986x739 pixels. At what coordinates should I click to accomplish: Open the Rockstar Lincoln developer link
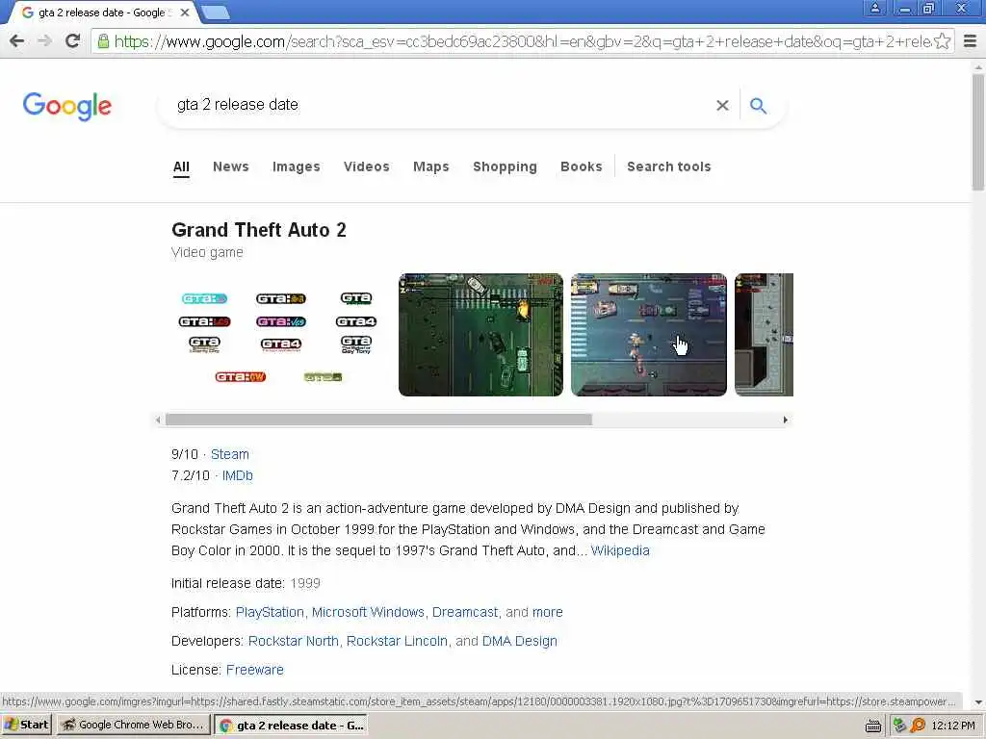coord(397,641)
